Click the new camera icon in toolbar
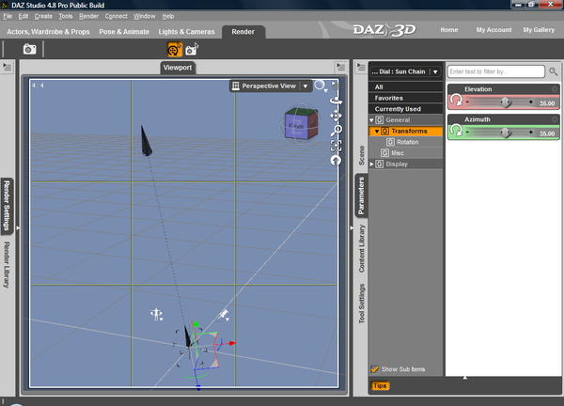This screenshot has width=564, height=406. pos(192,49)
